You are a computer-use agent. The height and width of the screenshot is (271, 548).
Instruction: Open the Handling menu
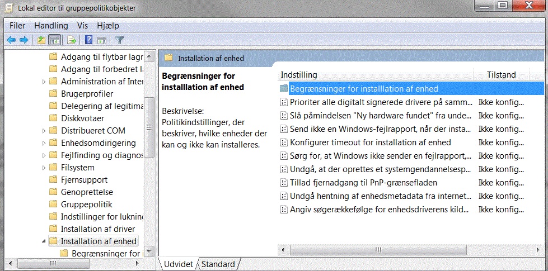(51, 26)
